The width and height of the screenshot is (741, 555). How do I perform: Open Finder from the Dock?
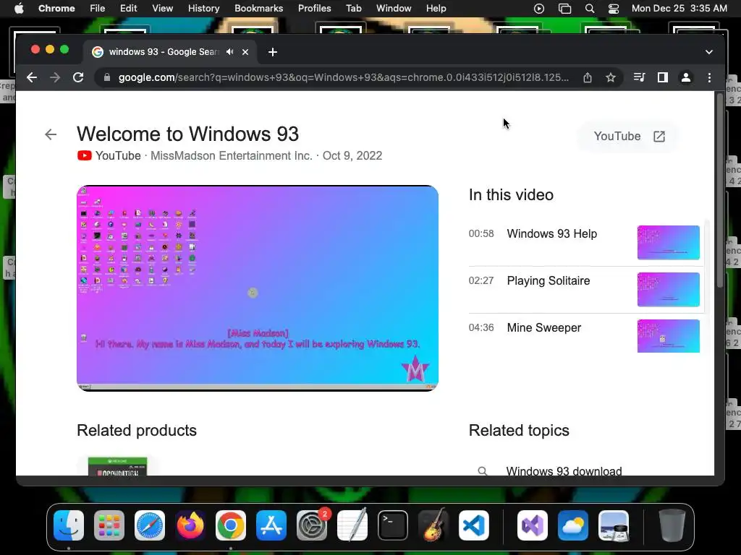[69, 525]
